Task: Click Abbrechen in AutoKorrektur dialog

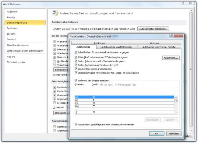Action: point(174,134)
